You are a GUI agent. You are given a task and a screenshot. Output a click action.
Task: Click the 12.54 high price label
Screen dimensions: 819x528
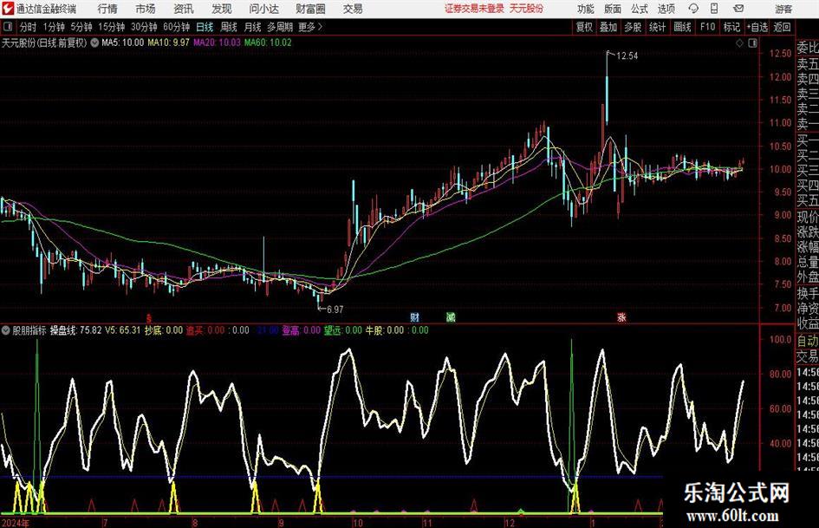[627, 56]
